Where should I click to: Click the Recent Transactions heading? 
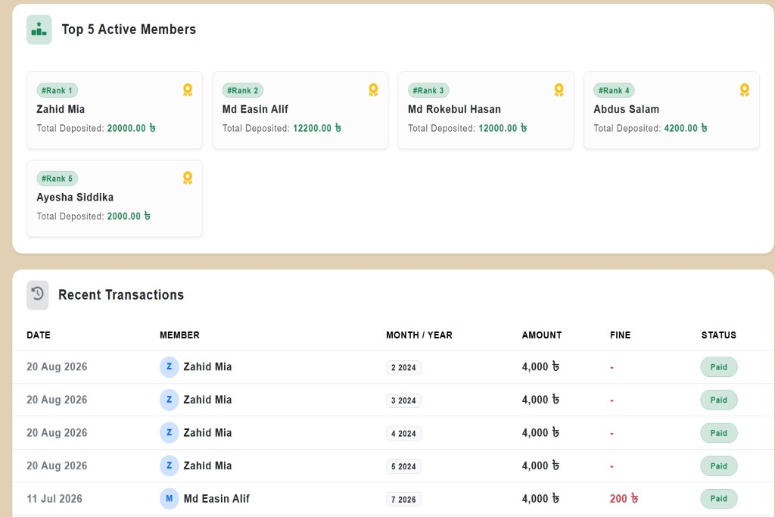coord(121,295)
